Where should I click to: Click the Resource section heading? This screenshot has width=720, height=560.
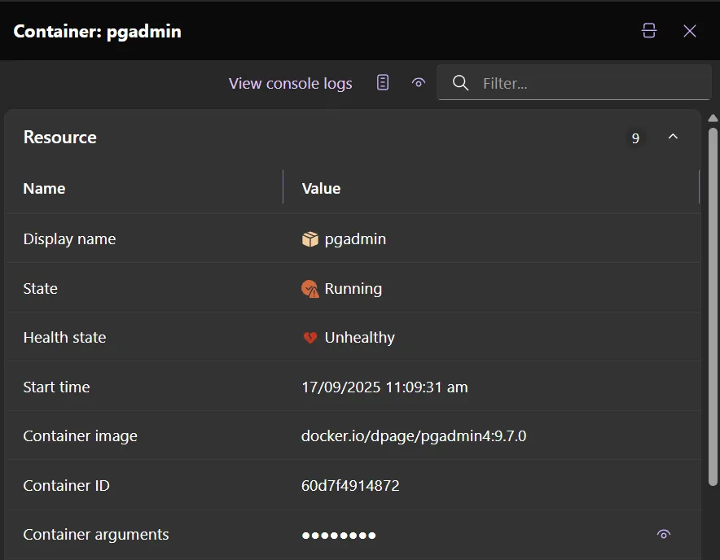coord(60,138)
